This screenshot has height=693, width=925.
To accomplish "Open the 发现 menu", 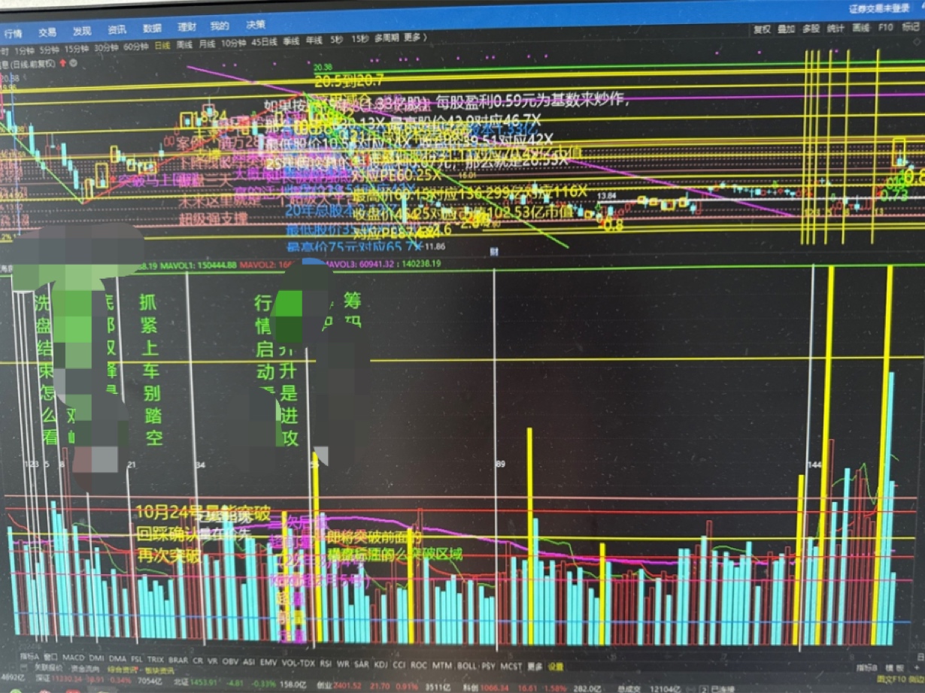I will [82, 31].
